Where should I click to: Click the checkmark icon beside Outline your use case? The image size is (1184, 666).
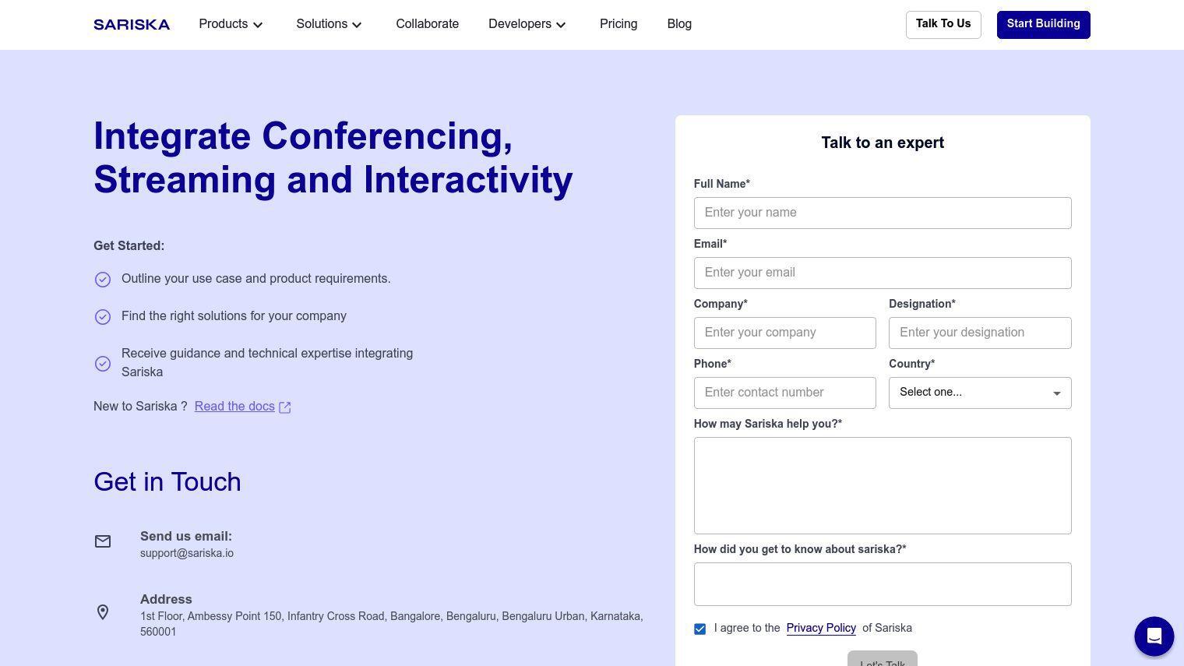click(x=103, y=280)
